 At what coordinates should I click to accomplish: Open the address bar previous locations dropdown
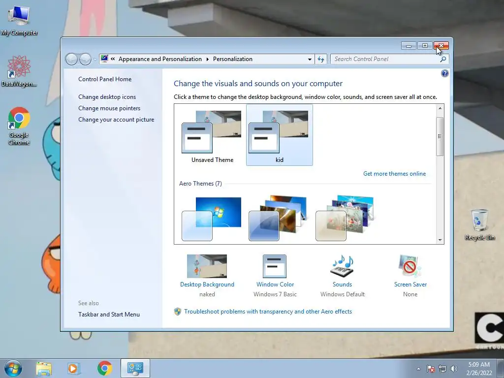(x=310, y=59)
